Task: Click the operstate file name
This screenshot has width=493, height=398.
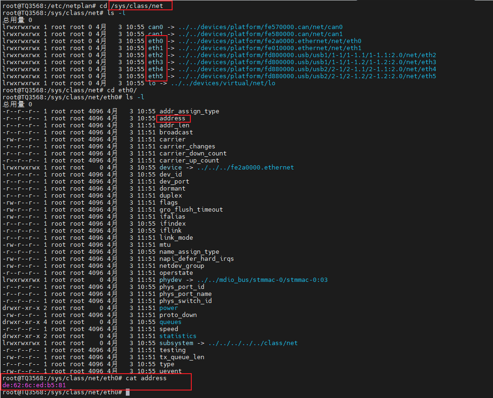Action: coord(176,273)
